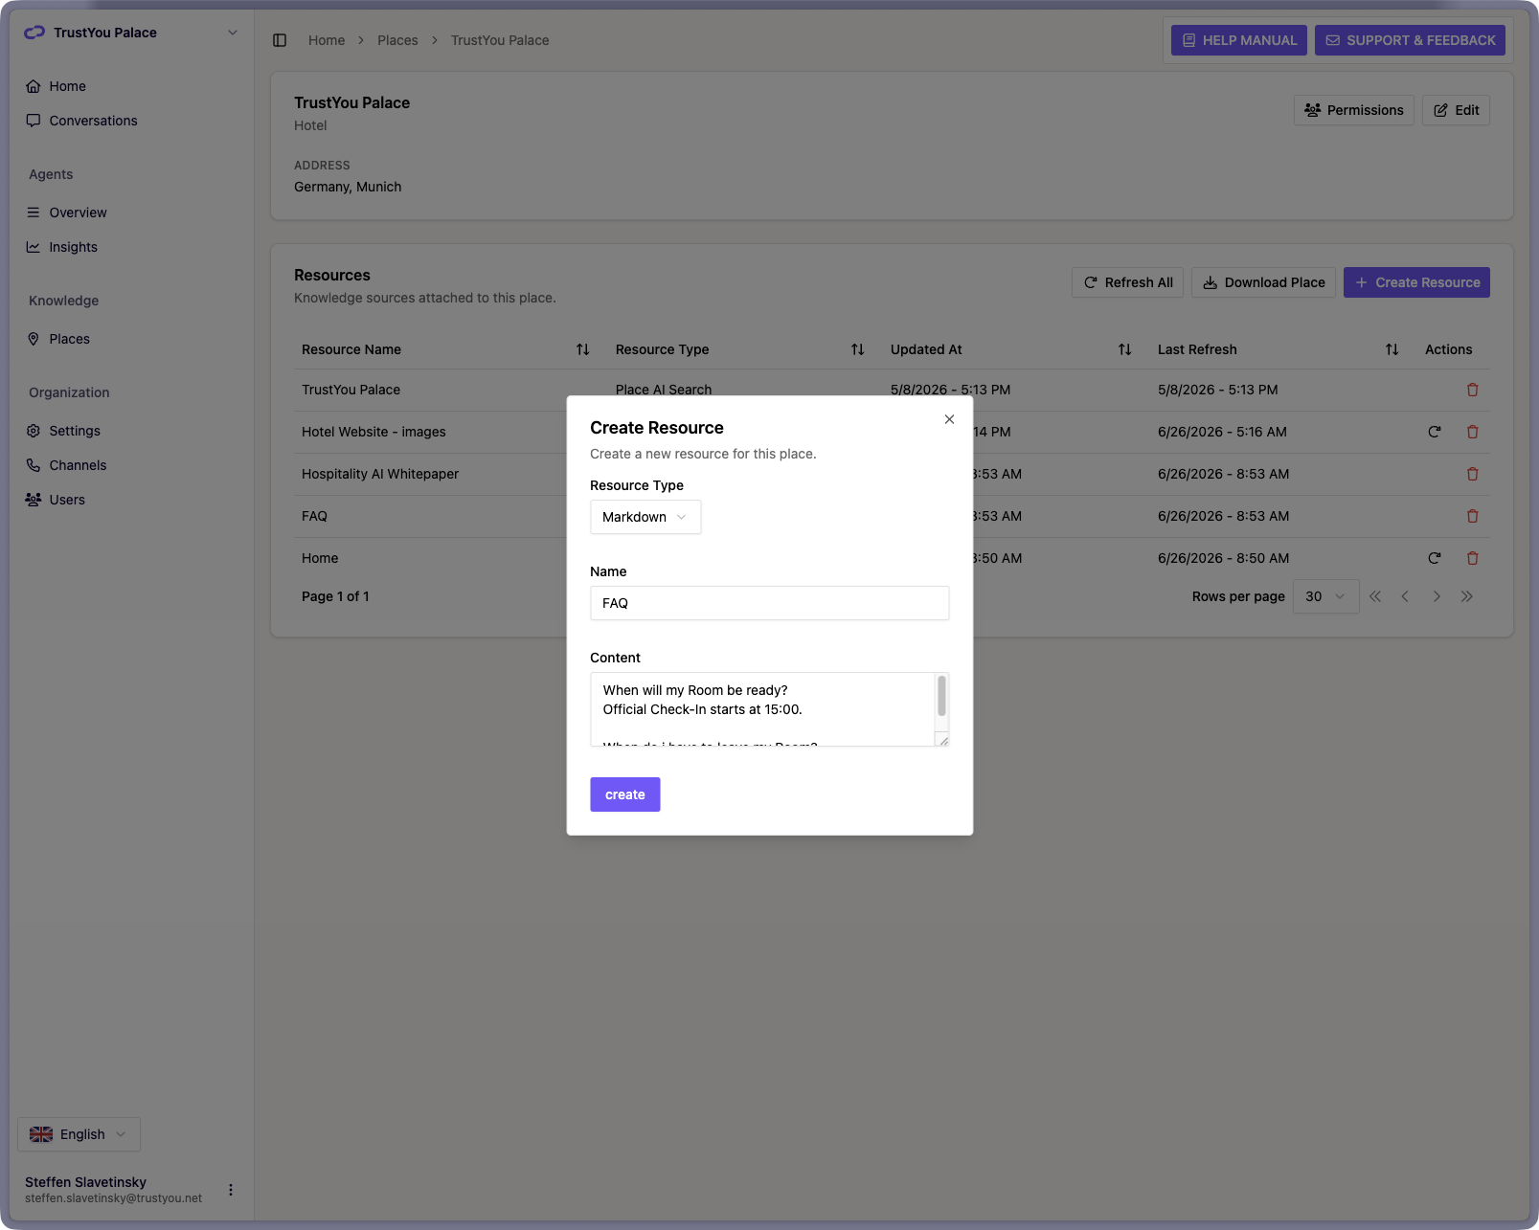Screen dimensions: 1539x1230
Task: Click the Home breadcrumb link
Action: 327,40
